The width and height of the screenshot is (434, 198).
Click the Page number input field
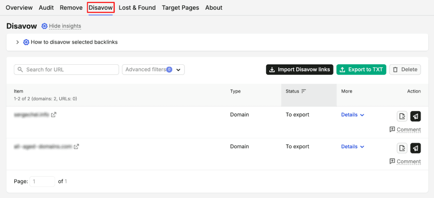pos(42,181)
